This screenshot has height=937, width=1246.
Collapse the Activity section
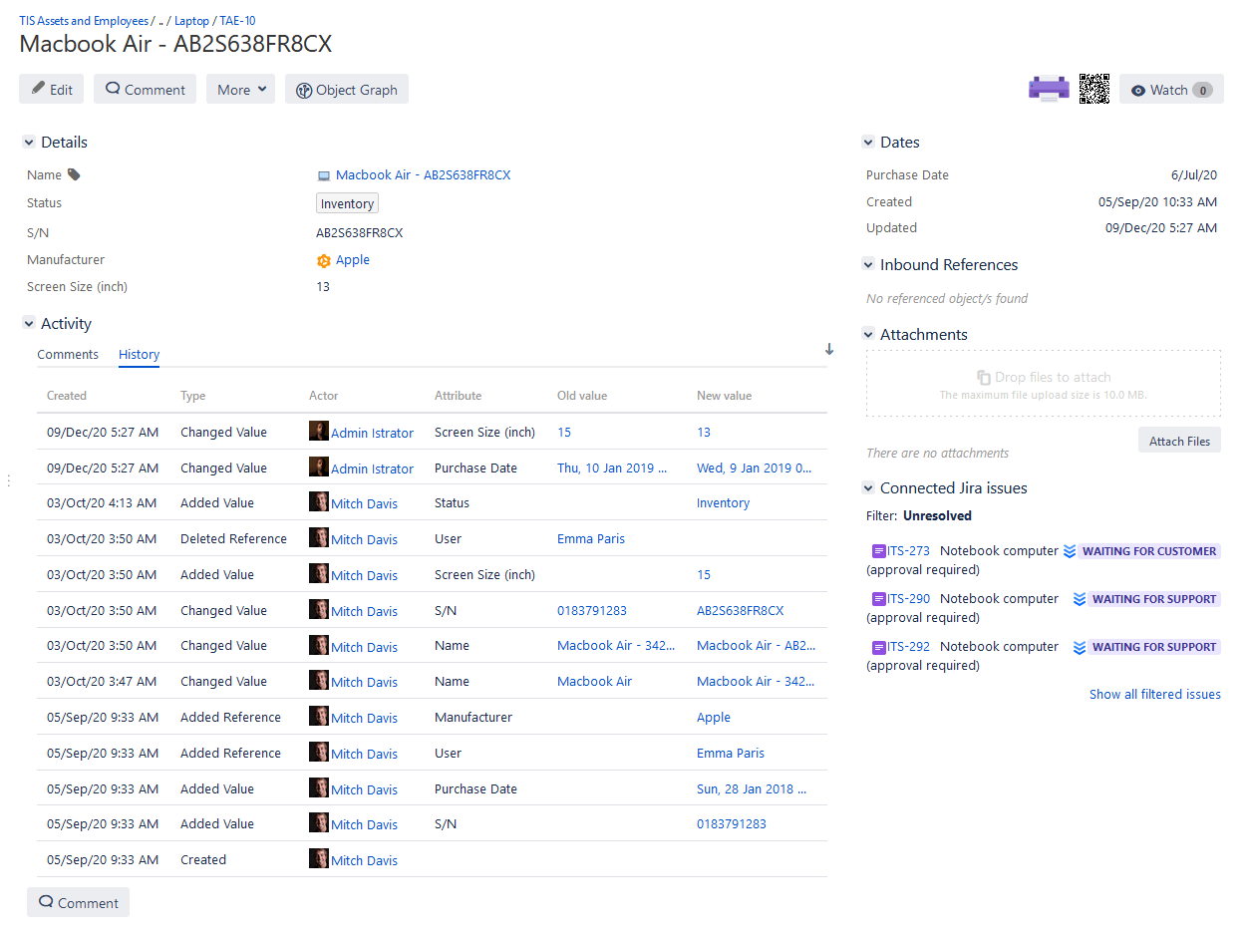tap(29, 324)
